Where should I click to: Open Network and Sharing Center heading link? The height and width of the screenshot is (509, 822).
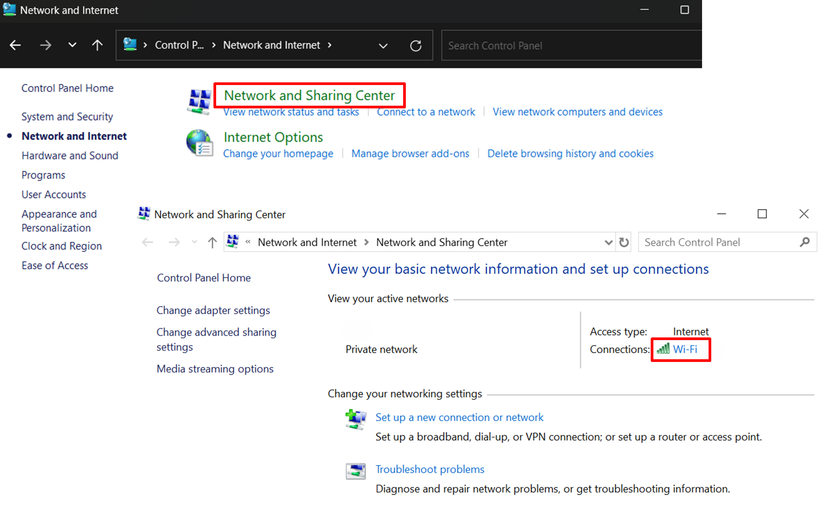point(309,95)
